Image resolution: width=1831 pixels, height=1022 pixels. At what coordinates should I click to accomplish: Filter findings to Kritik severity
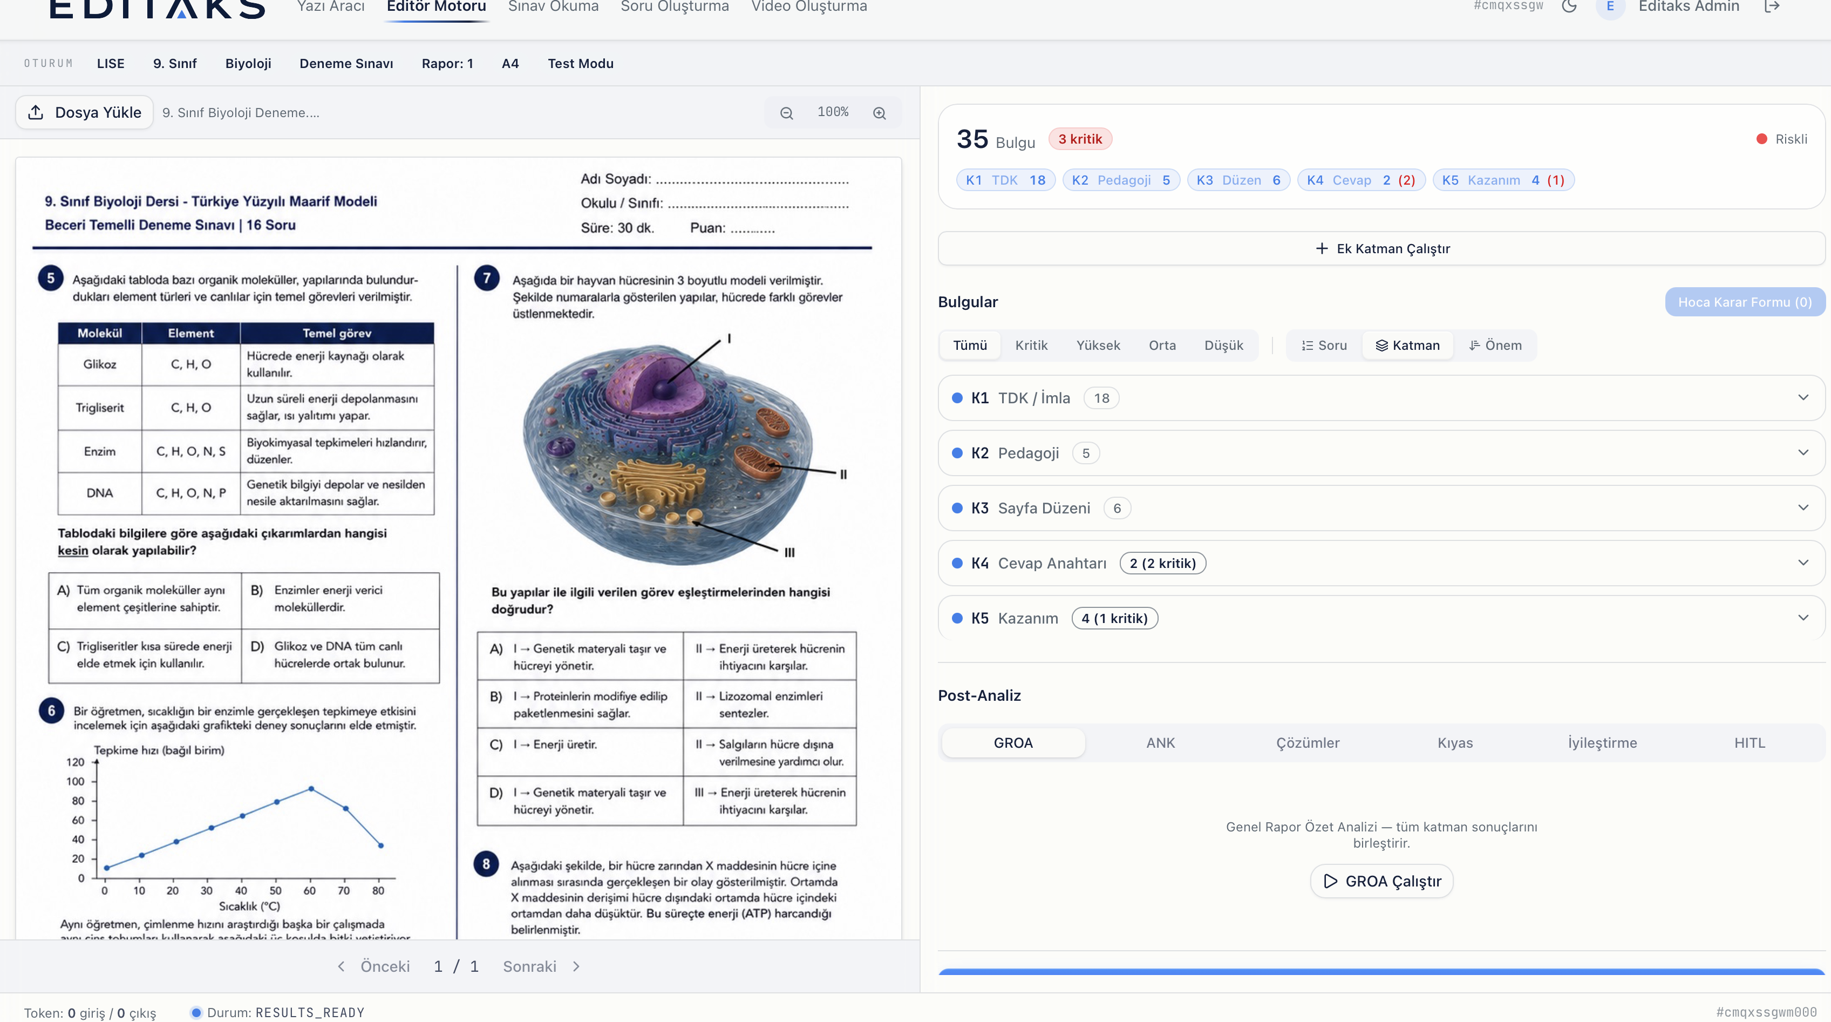point(1031,345)
